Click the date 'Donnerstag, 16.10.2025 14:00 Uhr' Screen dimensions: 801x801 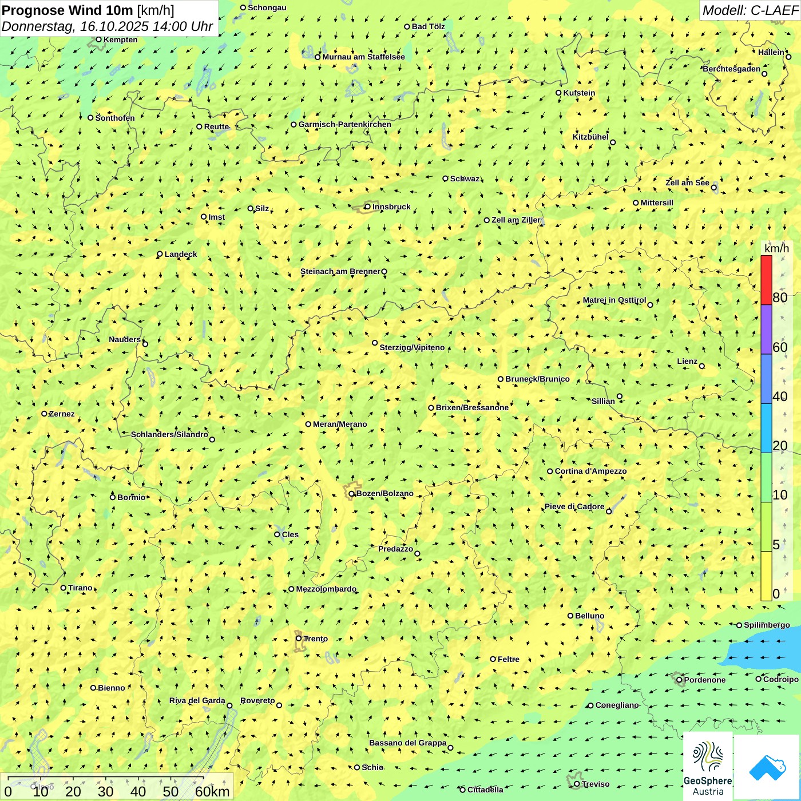[x=107, y=26]
